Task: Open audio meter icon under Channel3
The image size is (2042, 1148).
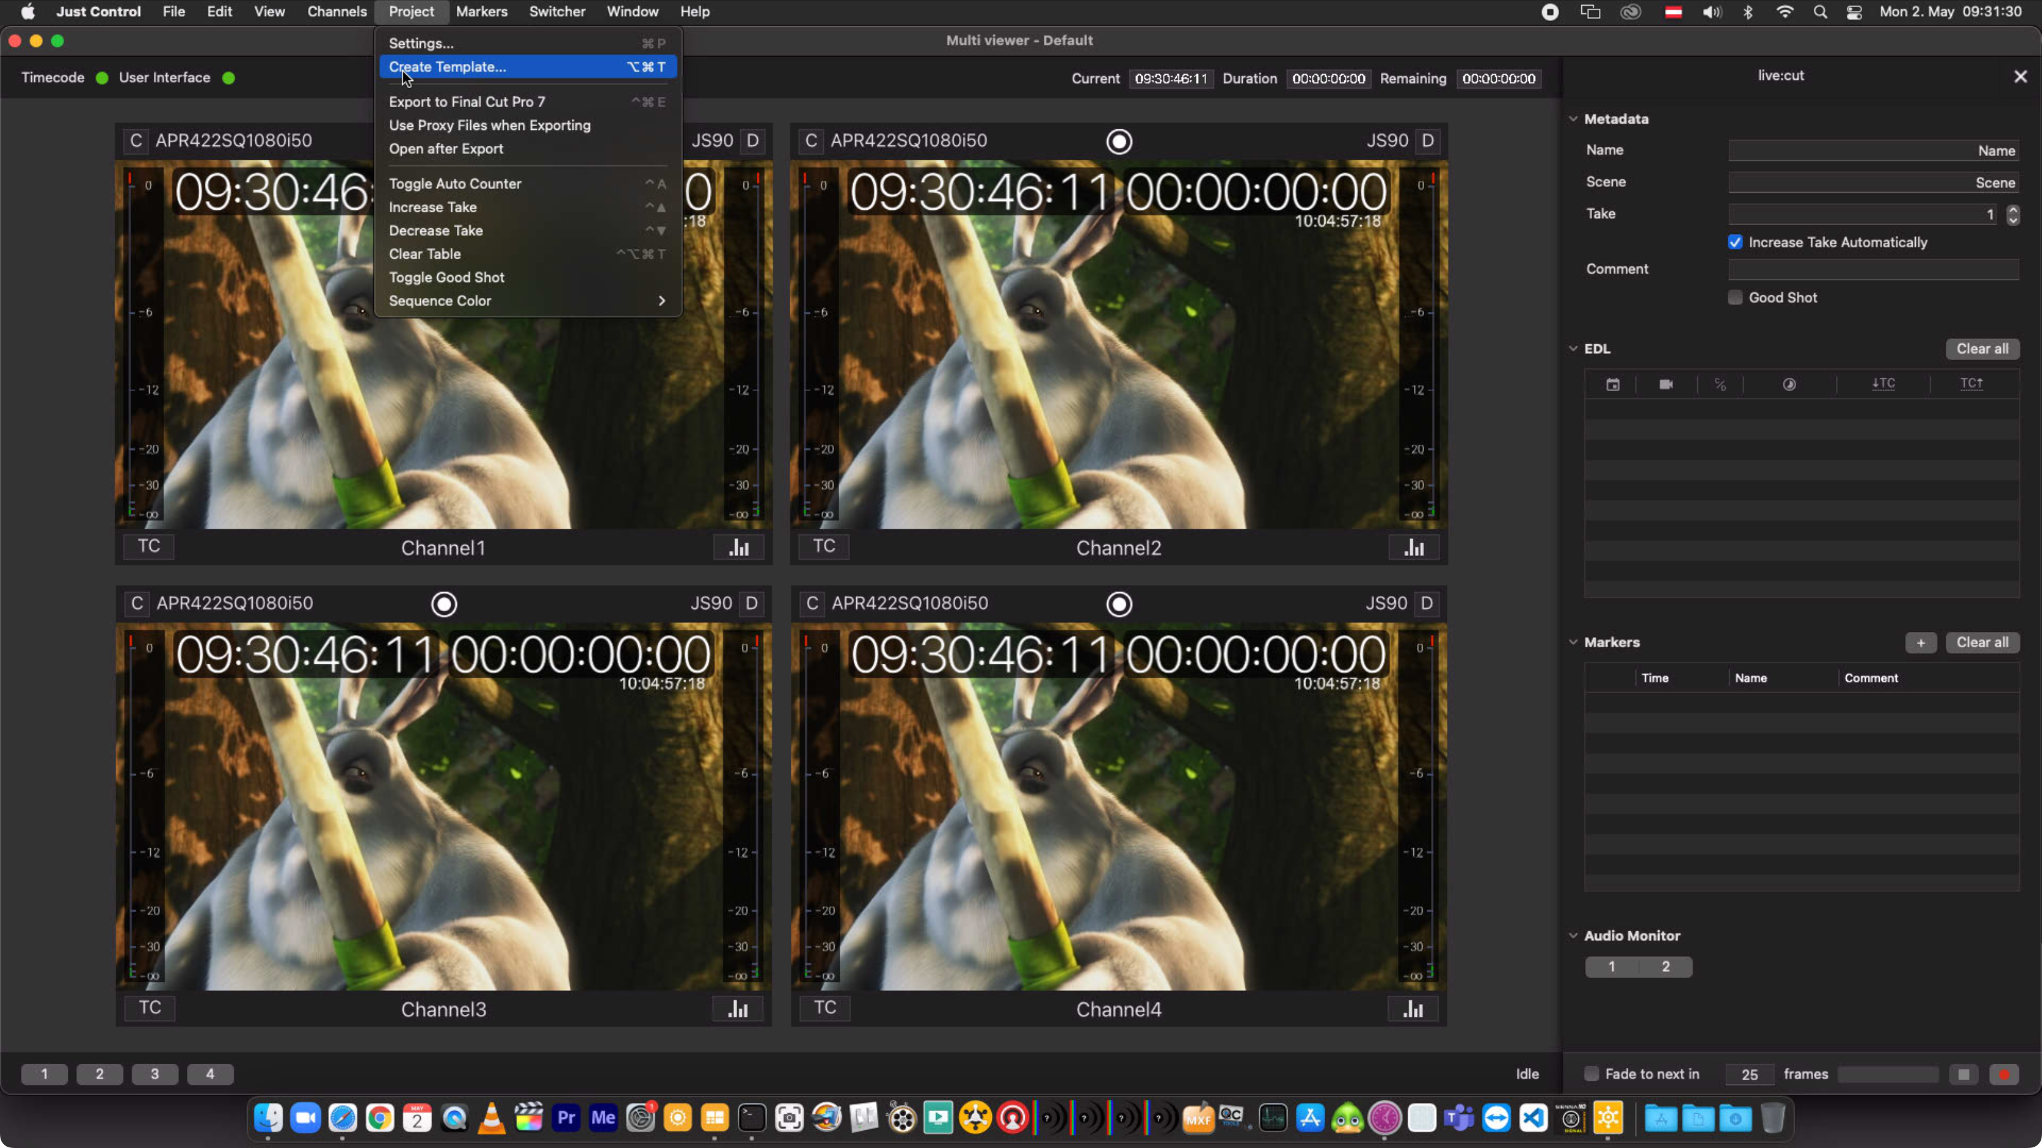Action: [739, 1009]
